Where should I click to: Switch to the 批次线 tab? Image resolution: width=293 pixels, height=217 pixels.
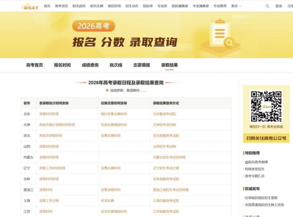pyautogui.click(x=116, y=65)
